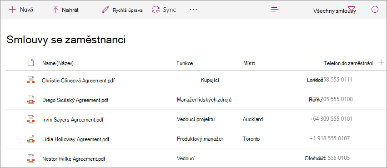Click the London location cell

[x=315, y=80]
